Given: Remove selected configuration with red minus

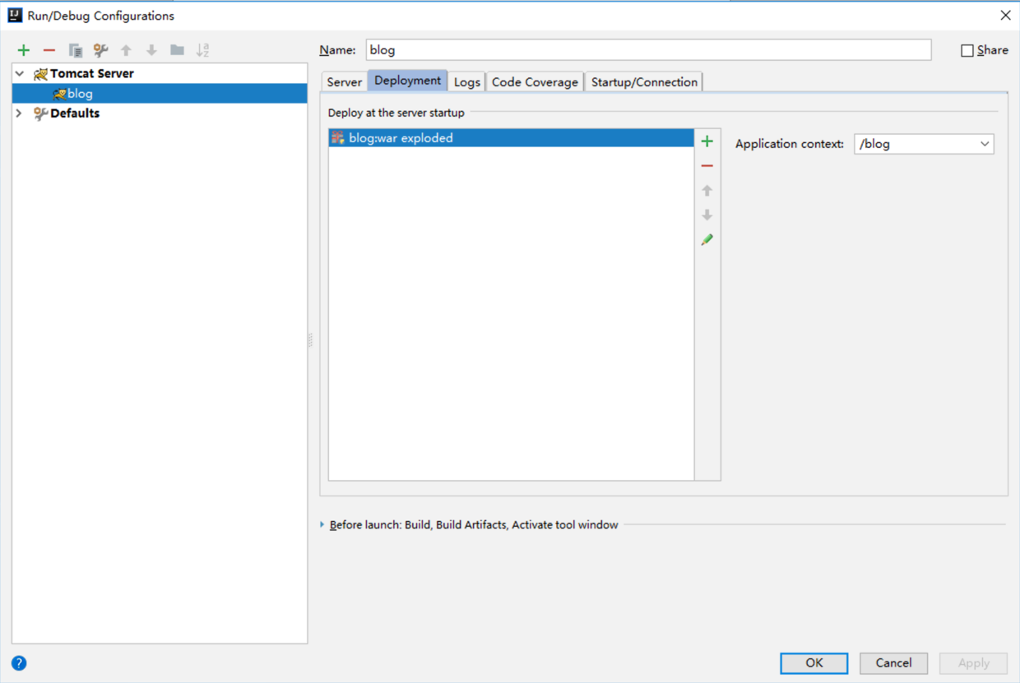Looking at the screenshot, I should click(49, 50).
